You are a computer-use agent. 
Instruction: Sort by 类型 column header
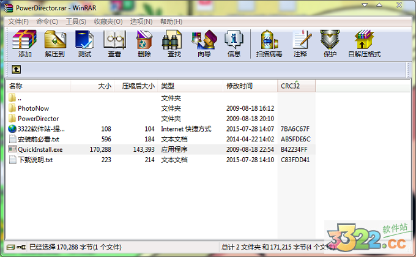(x=190, y=86)
